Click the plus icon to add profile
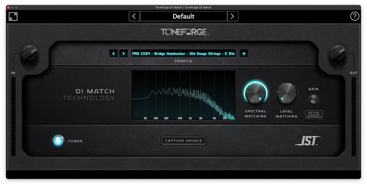The height and width of the screenshot is (186, 367). (244, 54)
